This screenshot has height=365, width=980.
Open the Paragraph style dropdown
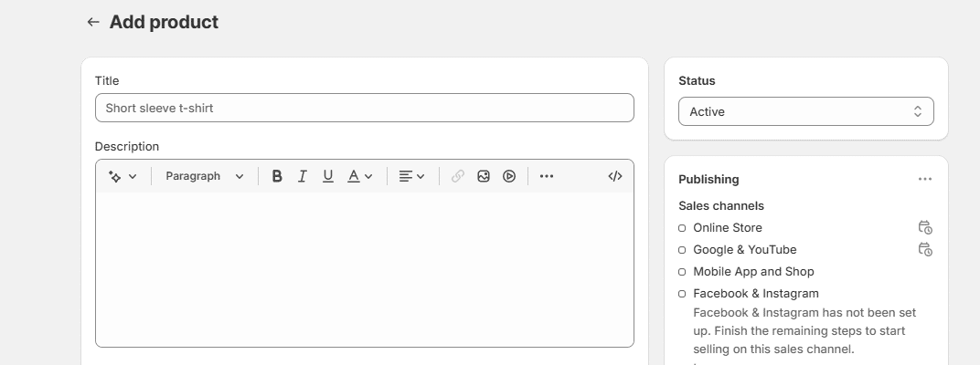tap(205, 176)
